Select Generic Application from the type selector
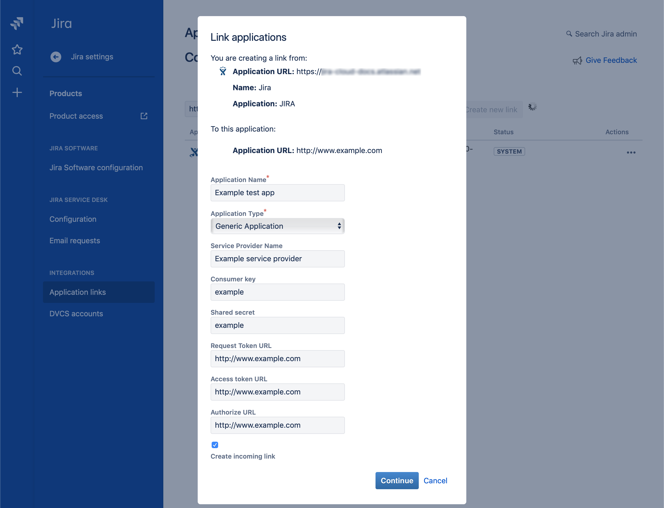The height and width of the screenshot is (508, 664). 277,226
